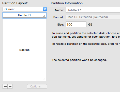Image resolution: width=120 pixels, height=92 pixels.
Task: Click the erase and partition instruction text
Action: pos(86,35)
